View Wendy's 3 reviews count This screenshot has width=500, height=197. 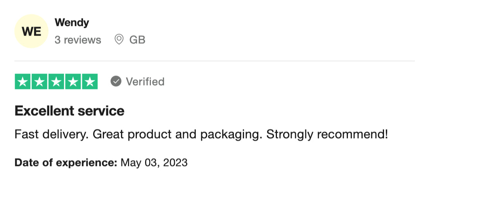pos(78,40)
